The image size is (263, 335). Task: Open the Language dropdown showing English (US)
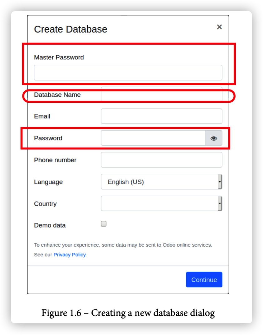pos(161,182)
